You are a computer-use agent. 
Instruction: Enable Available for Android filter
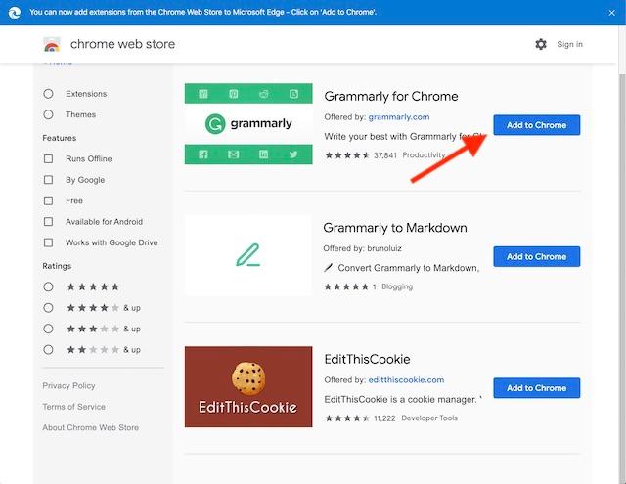click(48, 221)
